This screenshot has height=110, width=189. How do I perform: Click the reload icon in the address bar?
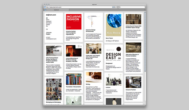click(116, 7)
